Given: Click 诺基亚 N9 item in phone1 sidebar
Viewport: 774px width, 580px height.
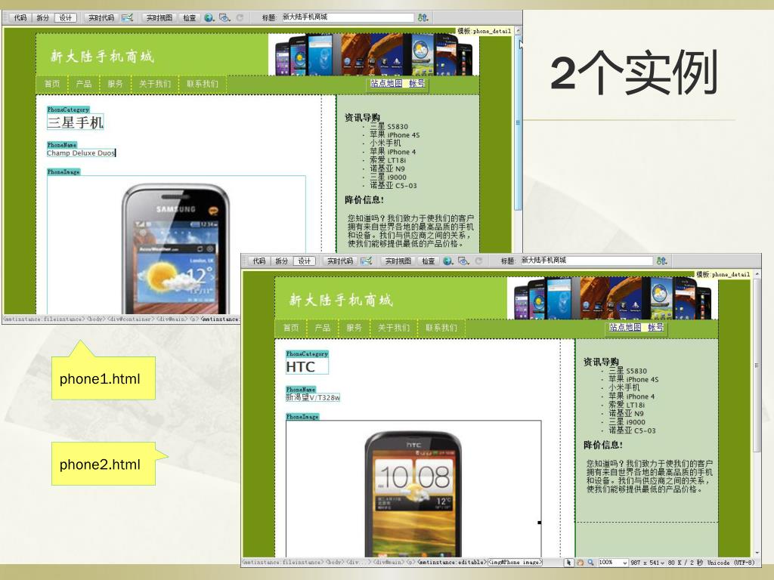Looking at the screenshot, I should point(388,168).
